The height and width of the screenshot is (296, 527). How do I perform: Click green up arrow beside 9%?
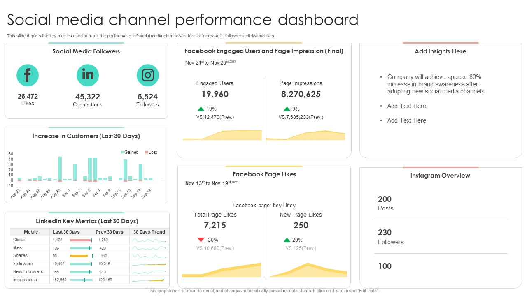(287, 109)
